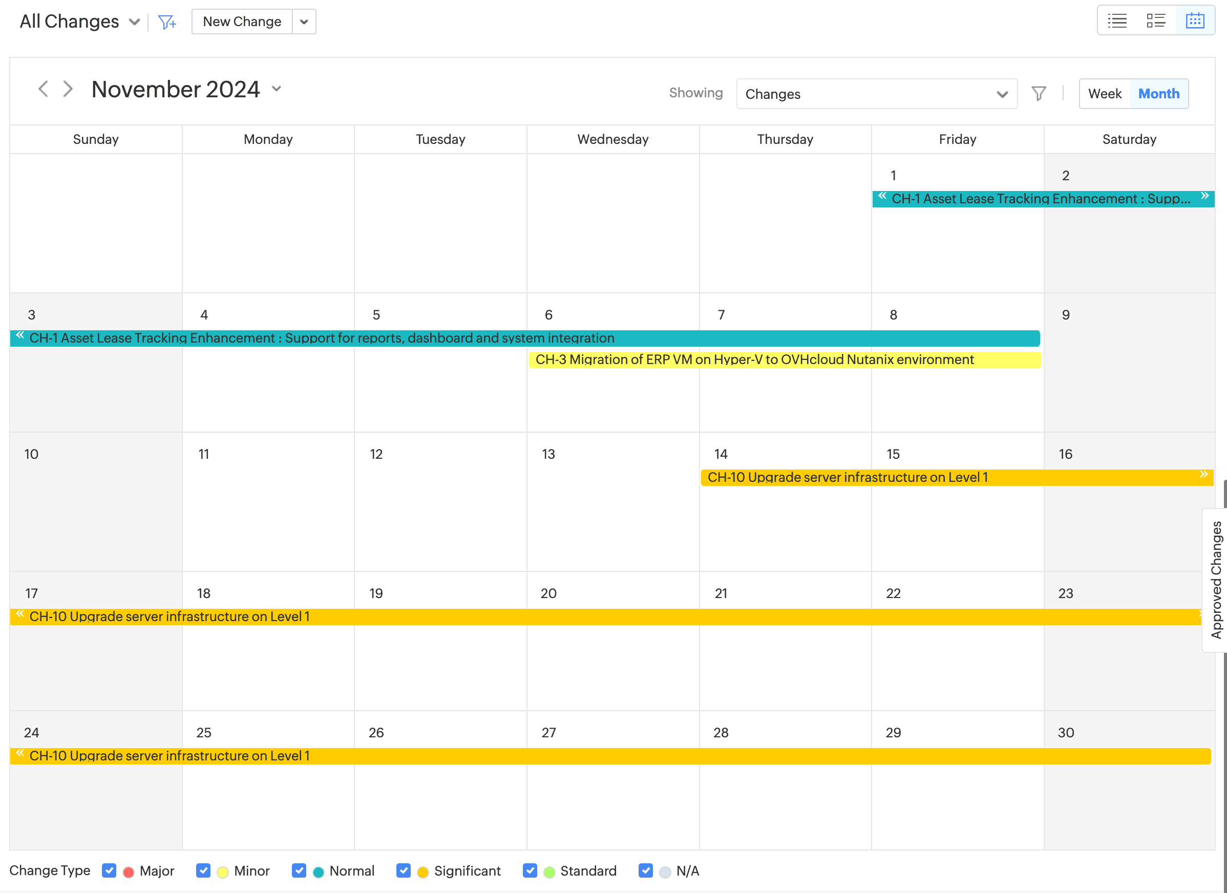Go to previous month arrow
Viewport: 1227px width, 893px height.
(44, 89)
